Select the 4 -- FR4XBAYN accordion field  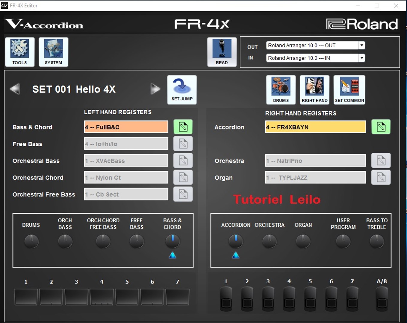pyautogui.click(x=316, y=127)
